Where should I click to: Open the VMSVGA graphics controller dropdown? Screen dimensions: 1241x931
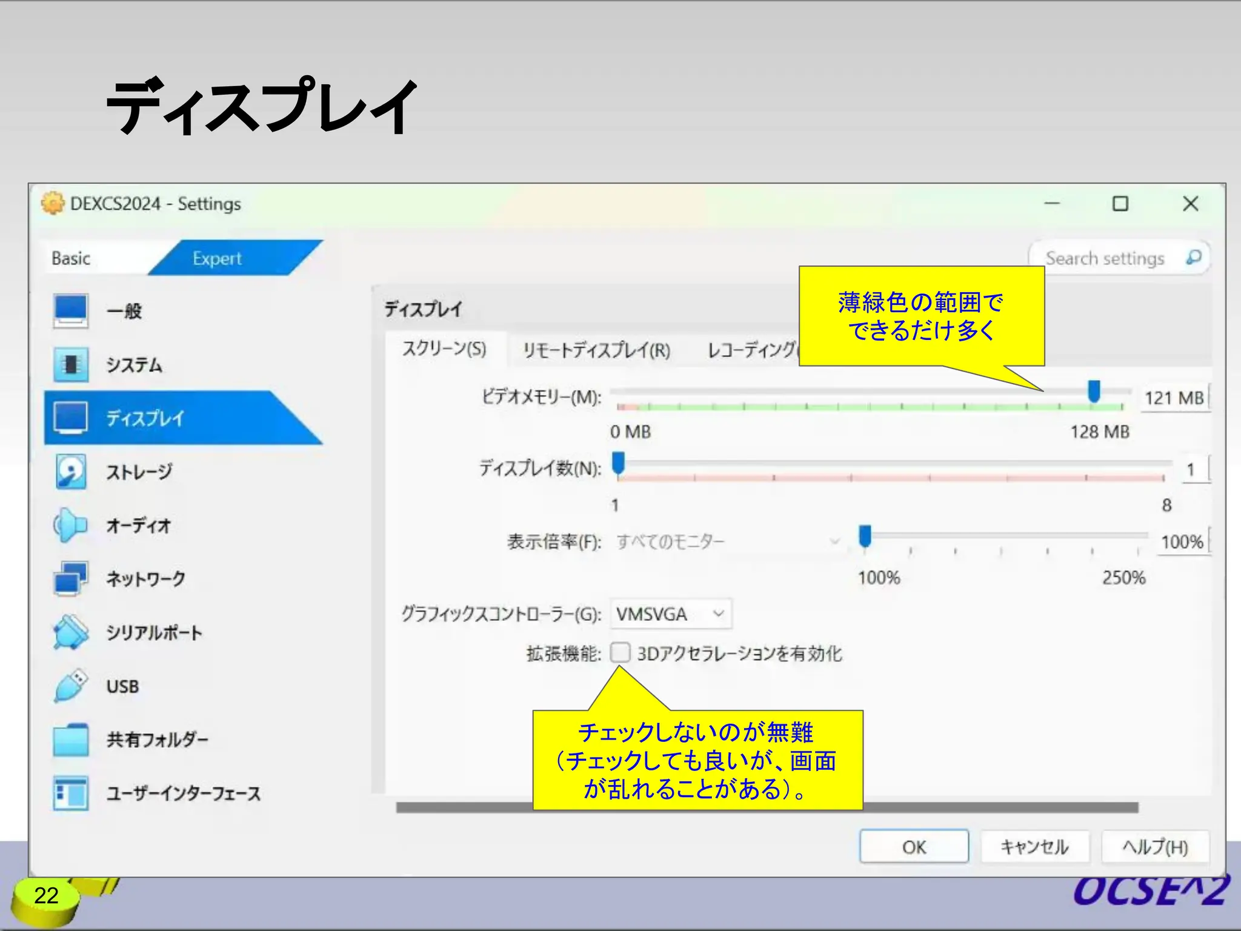(671, 614)
